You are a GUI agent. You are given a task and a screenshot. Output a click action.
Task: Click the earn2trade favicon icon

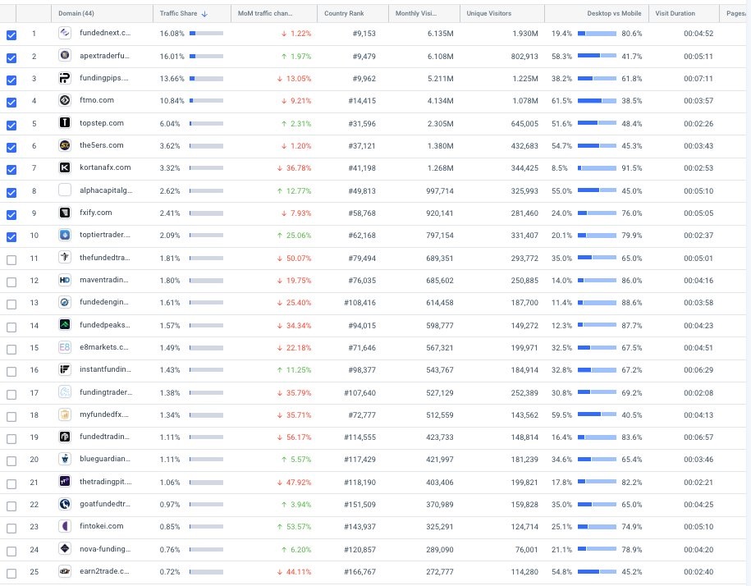coord(65,571)
